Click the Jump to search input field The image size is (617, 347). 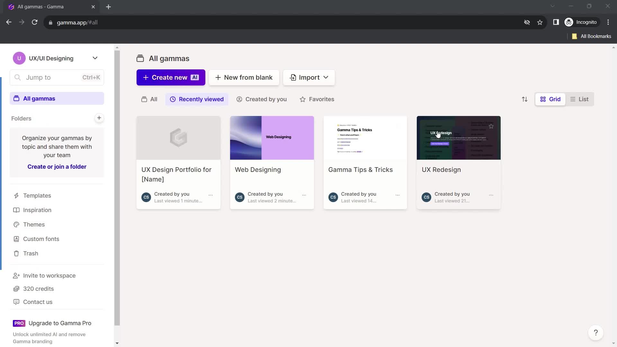(x=57, y=77)
